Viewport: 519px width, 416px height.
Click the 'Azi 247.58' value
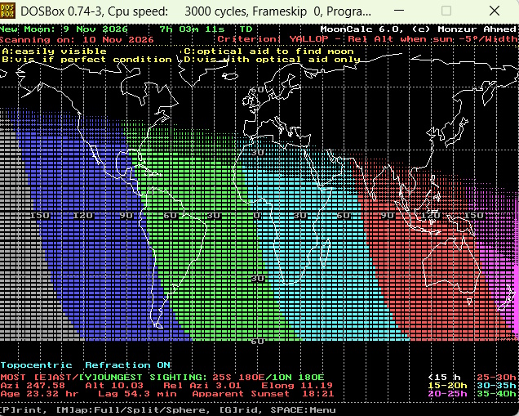33,386
